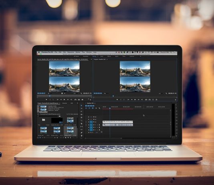
Task: Play the clip in Source monitor
Action: click(64, 100)
